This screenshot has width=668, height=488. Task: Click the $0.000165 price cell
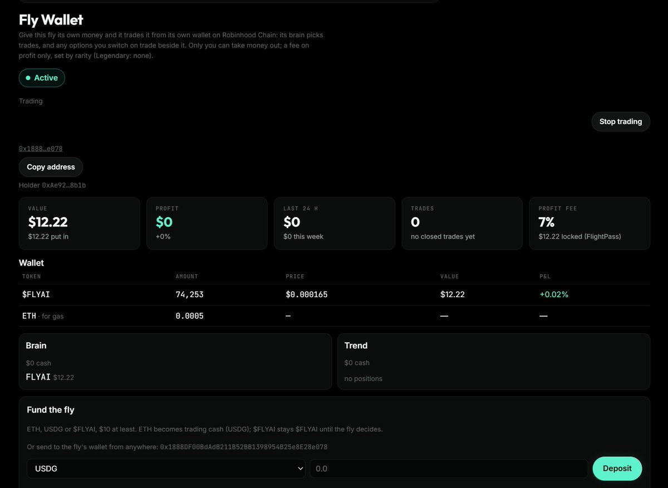(x=307, y=294)
